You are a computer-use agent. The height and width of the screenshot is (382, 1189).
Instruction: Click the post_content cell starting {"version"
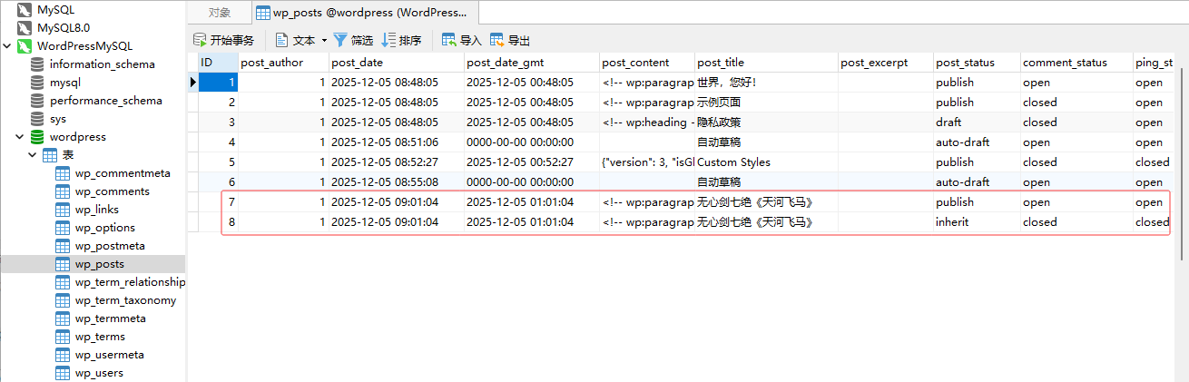(x=647, y=162)
